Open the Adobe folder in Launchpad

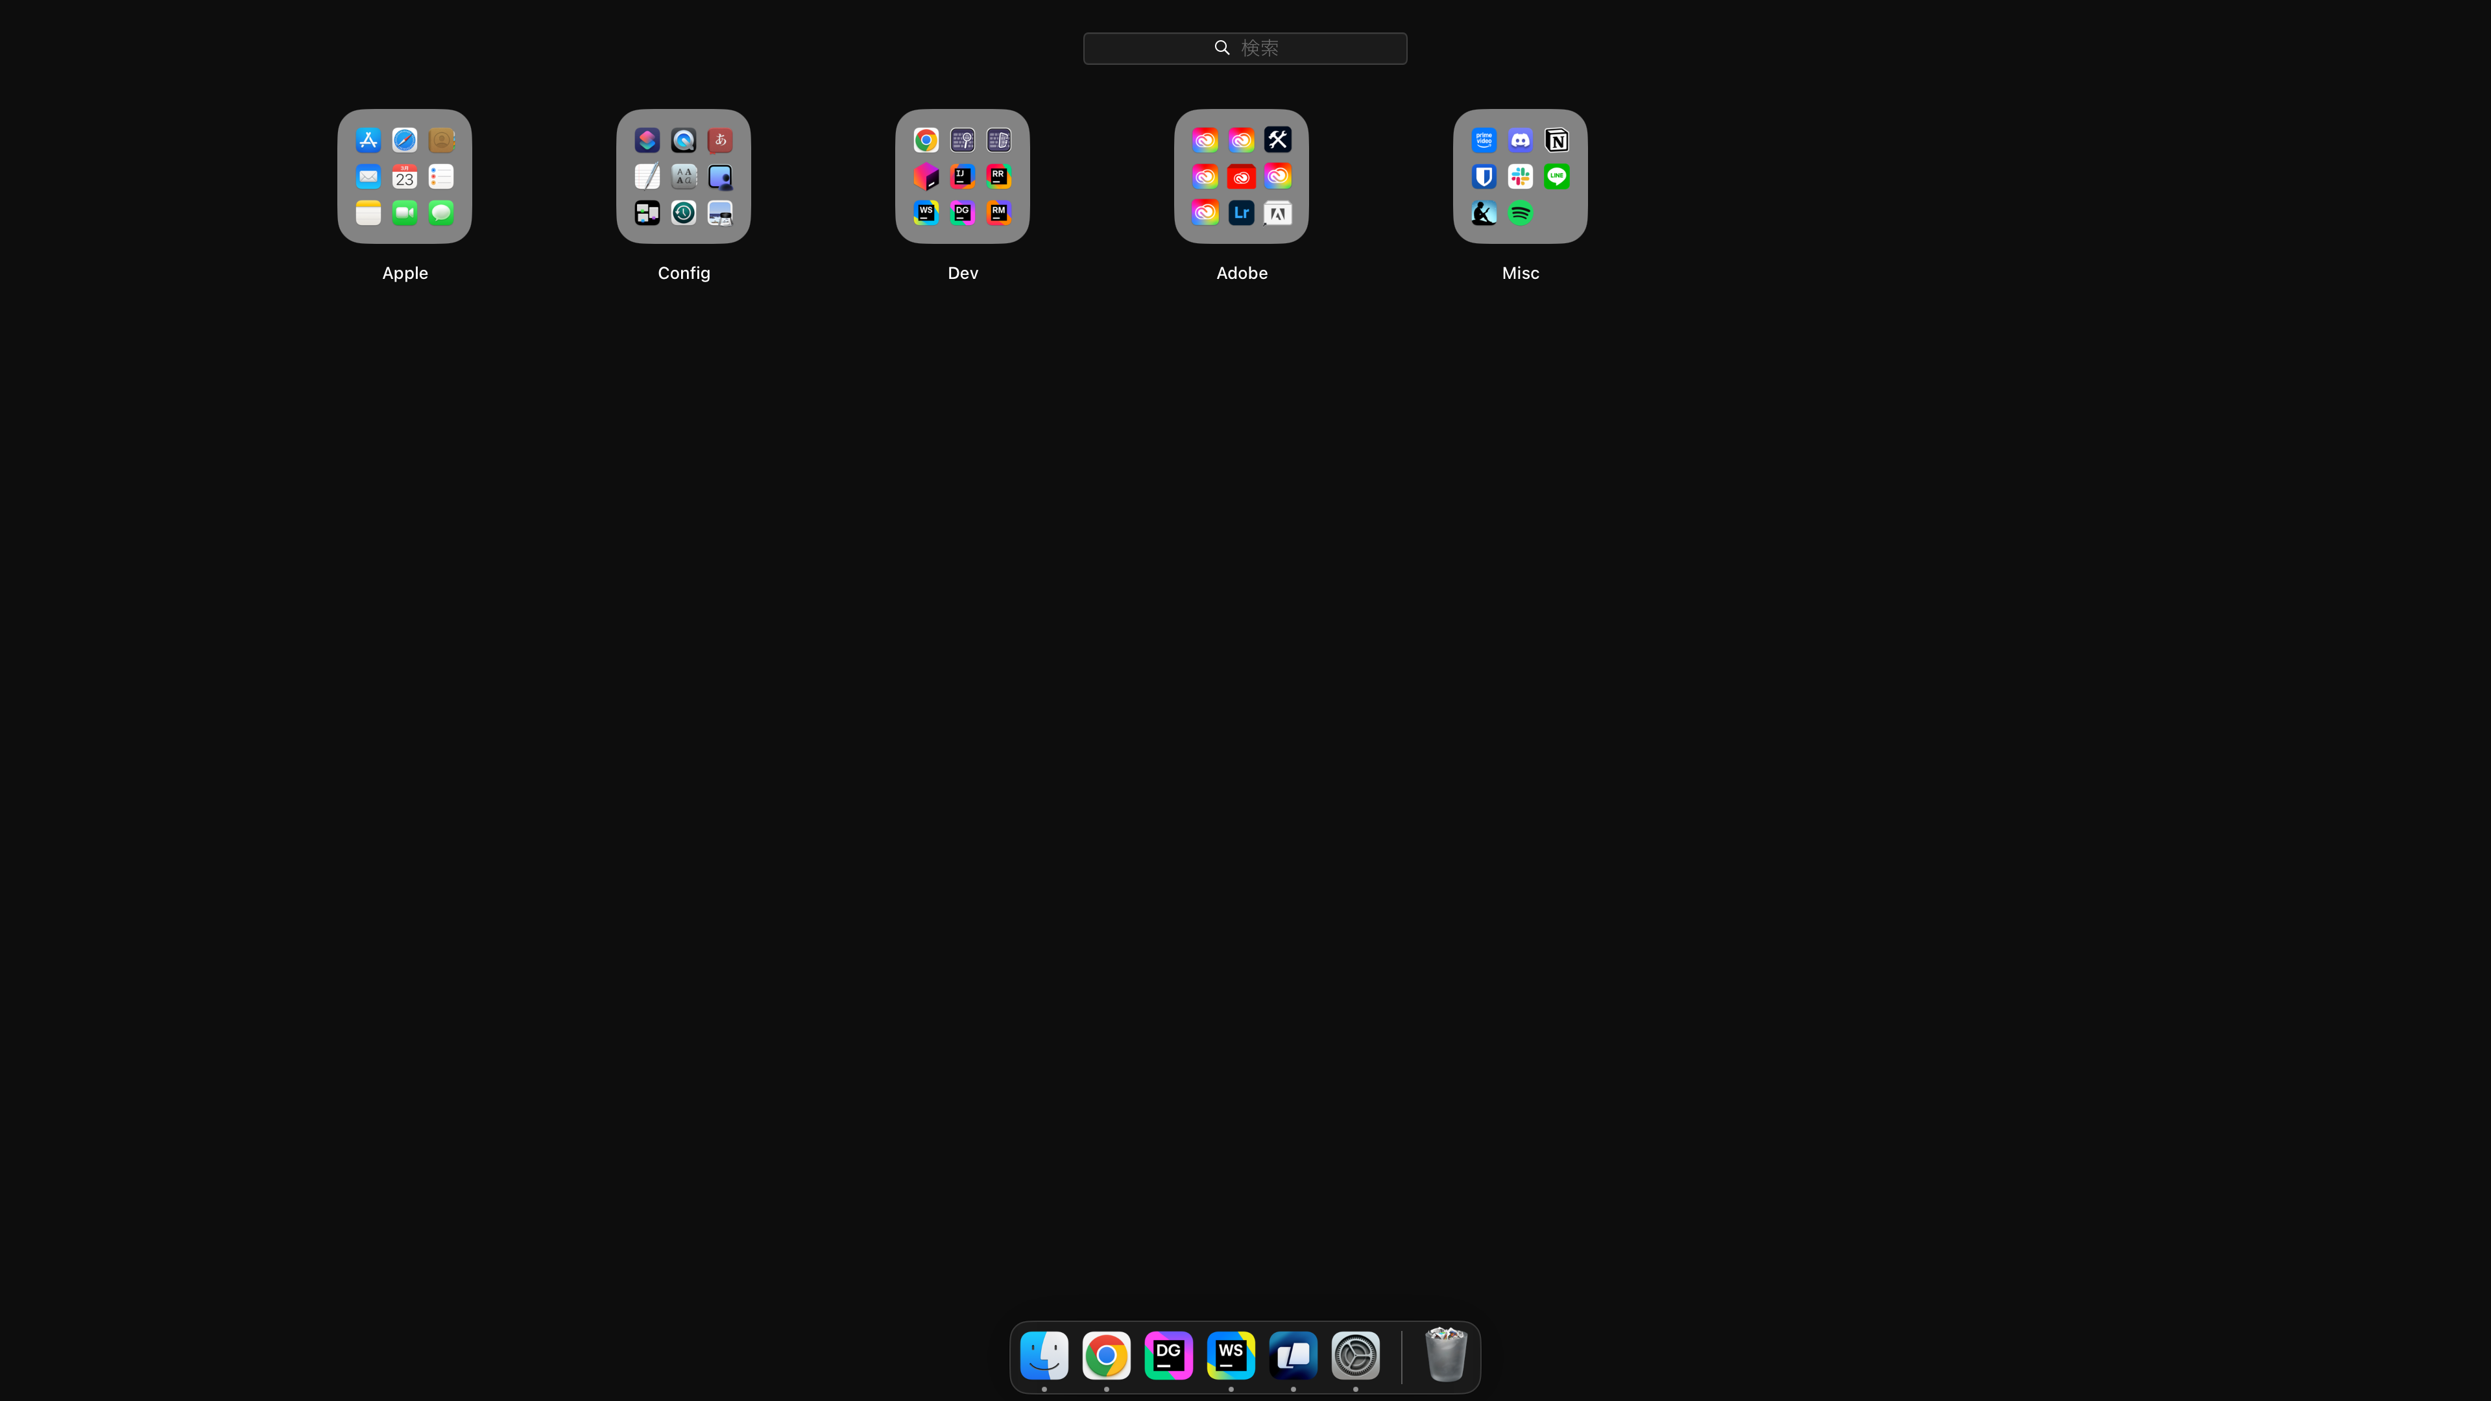click(1242, 176)
